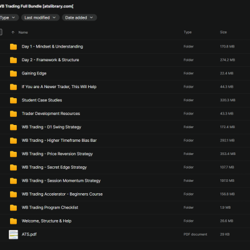Screen dimensions: 250x250
Task: Select Trader Development Resources name
Action: point(51,114)
